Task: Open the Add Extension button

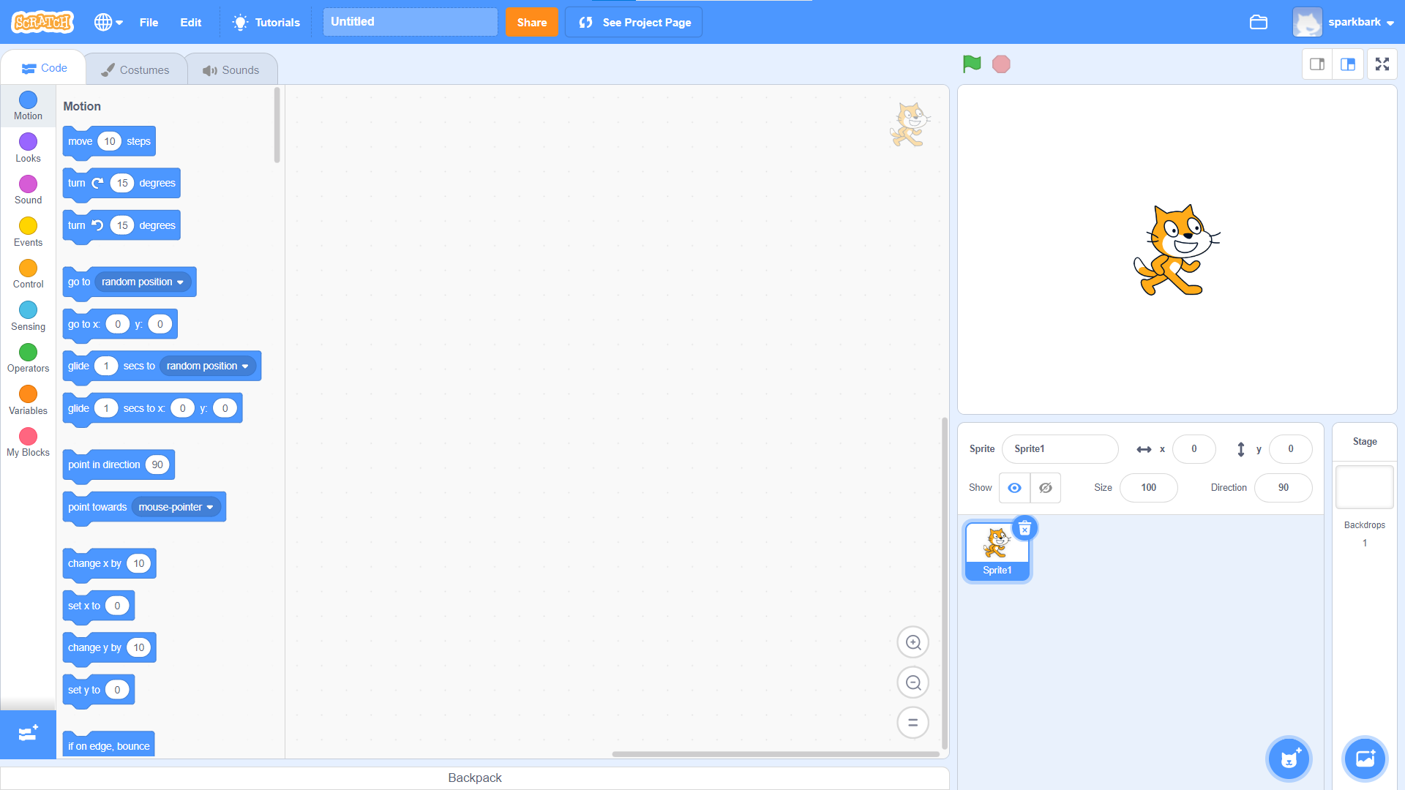Action: 28,734
